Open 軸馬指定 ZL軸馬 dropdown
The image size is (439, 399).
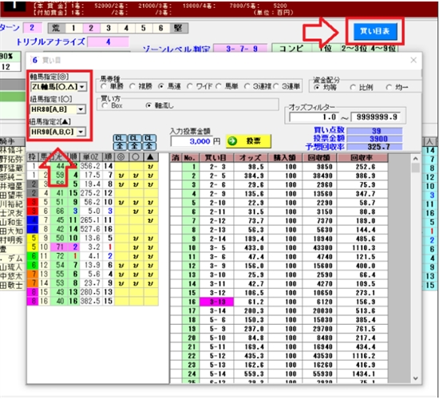point(82,87)
